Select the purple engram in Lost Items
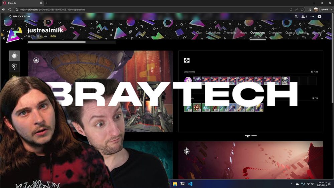The width and height of the screenshot is (334, 188). tap(188, 81)
